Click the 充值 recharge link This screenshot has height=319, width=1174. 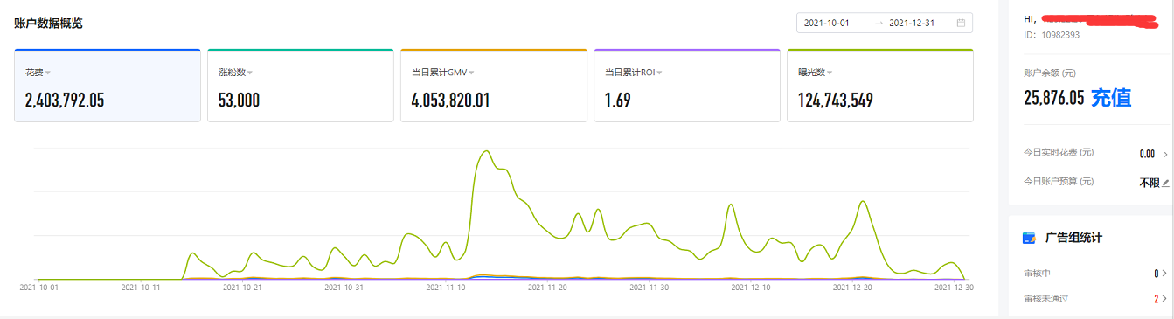1111,98
